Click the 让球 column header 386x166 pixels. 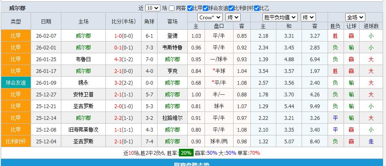[x=351, y=26]
